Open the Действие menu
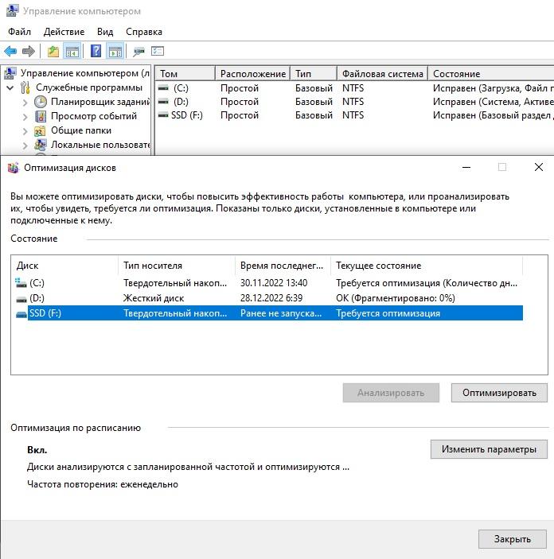Screen dimensions: 554x559 pos(64,32)
